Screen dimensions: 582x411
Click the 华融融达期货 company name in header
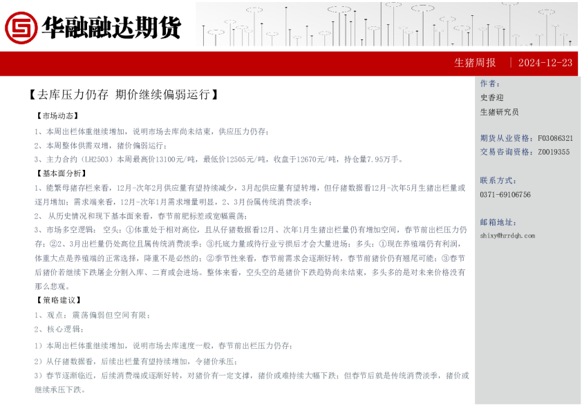tap(111, 27)
